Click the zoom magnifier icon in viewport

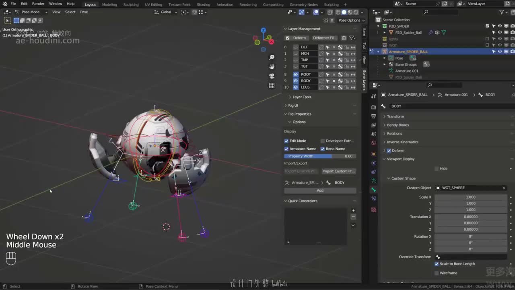272,58
